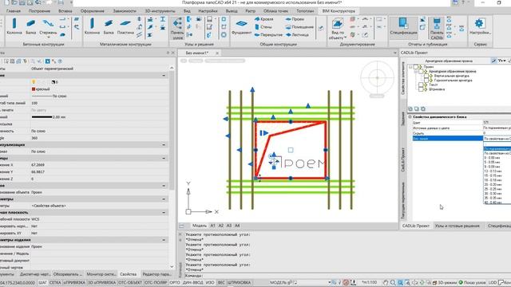This screenshot has height=287, width=511.
Task: Open the Настройки gear settings
Action: pyautogui.click(x=479, y=26)
